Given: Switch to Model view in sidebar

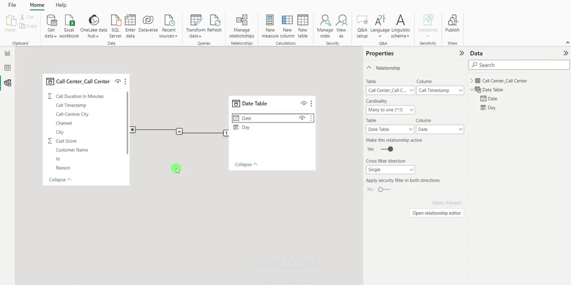Looking at the screenshot, I should pos(7,83).
